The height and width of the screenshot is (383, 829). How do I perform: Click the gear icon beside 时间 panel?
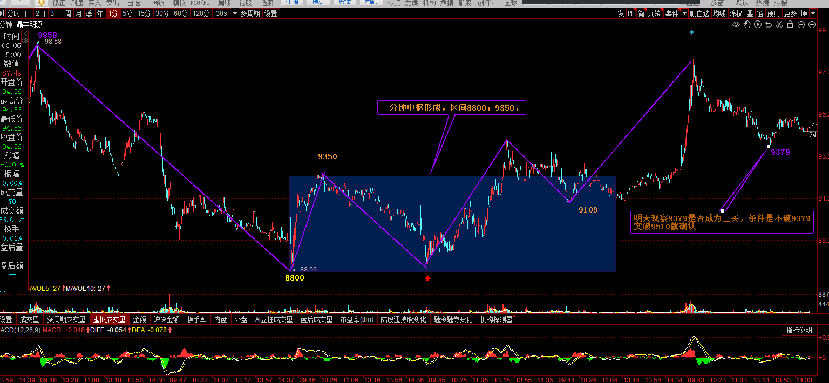pos(24,40)
